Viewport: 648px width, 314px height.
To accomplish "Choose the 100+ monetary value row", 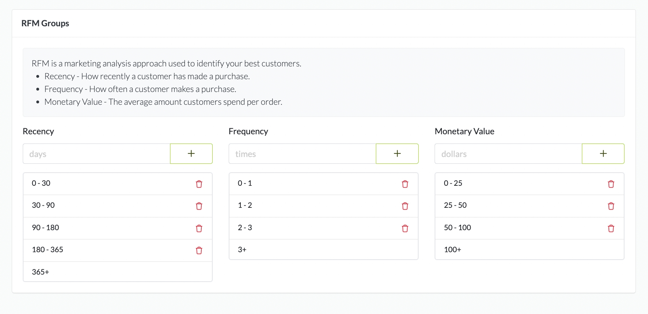I will [529, 250].
